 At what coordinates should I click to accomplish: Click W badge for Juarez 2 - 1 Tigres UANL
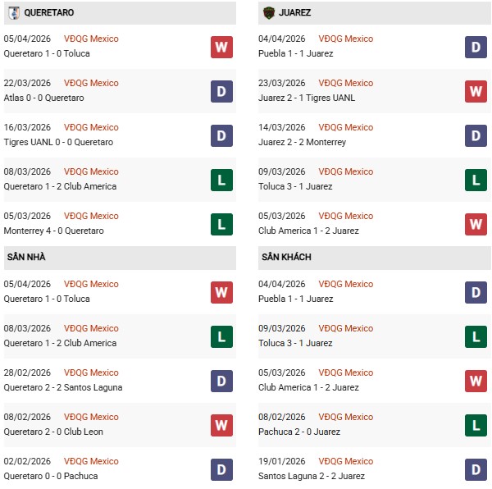click(x=476, y=91)
